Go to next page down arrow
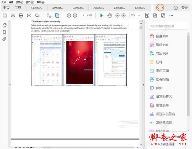Viewport: 192px width, 149px height. [x=75, y=16]
